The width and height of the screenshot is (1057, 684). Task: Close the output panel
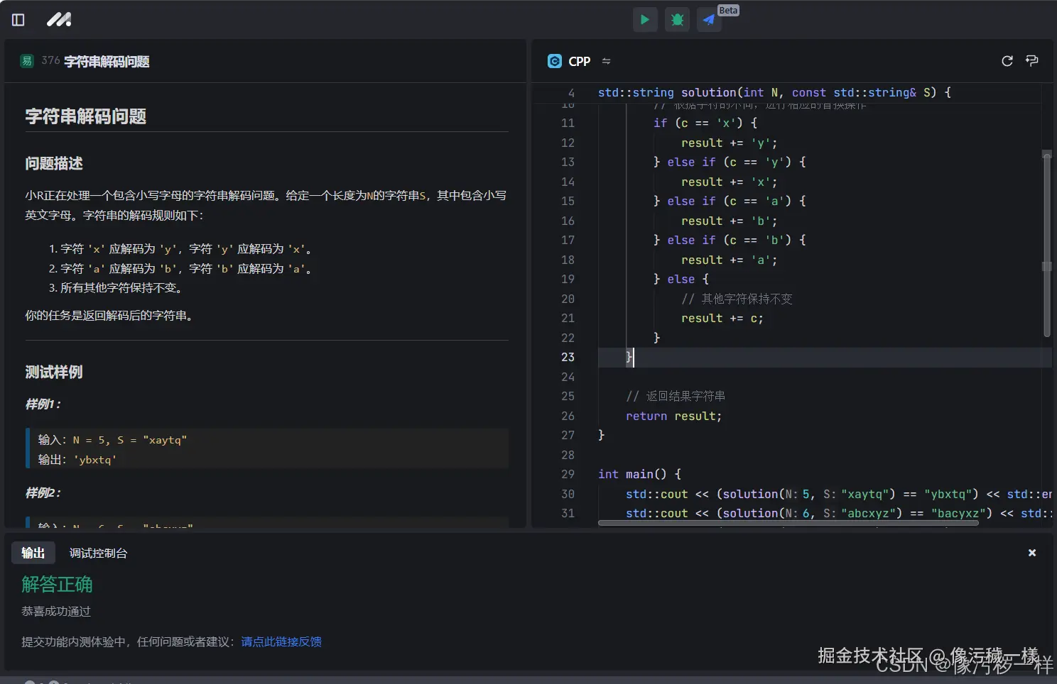tap(1032, 553)
